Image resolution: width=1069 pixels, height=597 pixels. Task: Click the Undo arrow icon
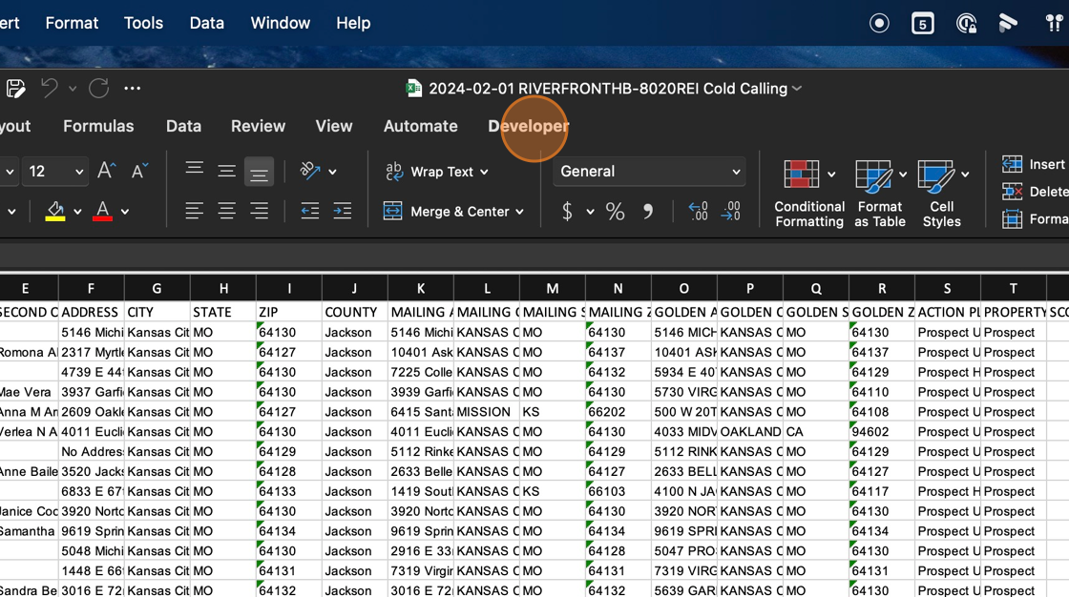pyautogui.click(x=50, y=89)
